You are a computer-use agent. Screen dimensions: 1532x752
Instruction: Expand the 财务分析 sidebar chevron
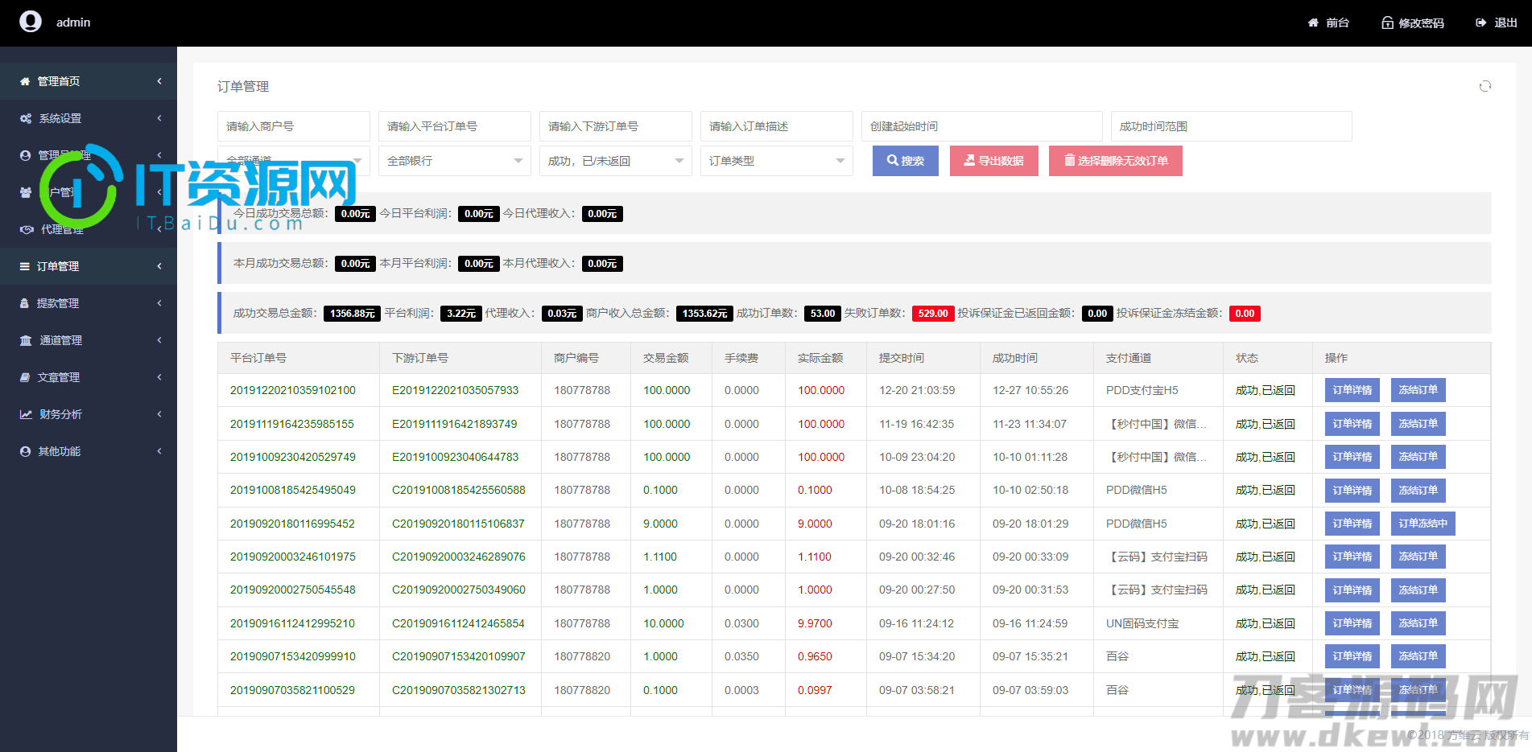(159, 414)
